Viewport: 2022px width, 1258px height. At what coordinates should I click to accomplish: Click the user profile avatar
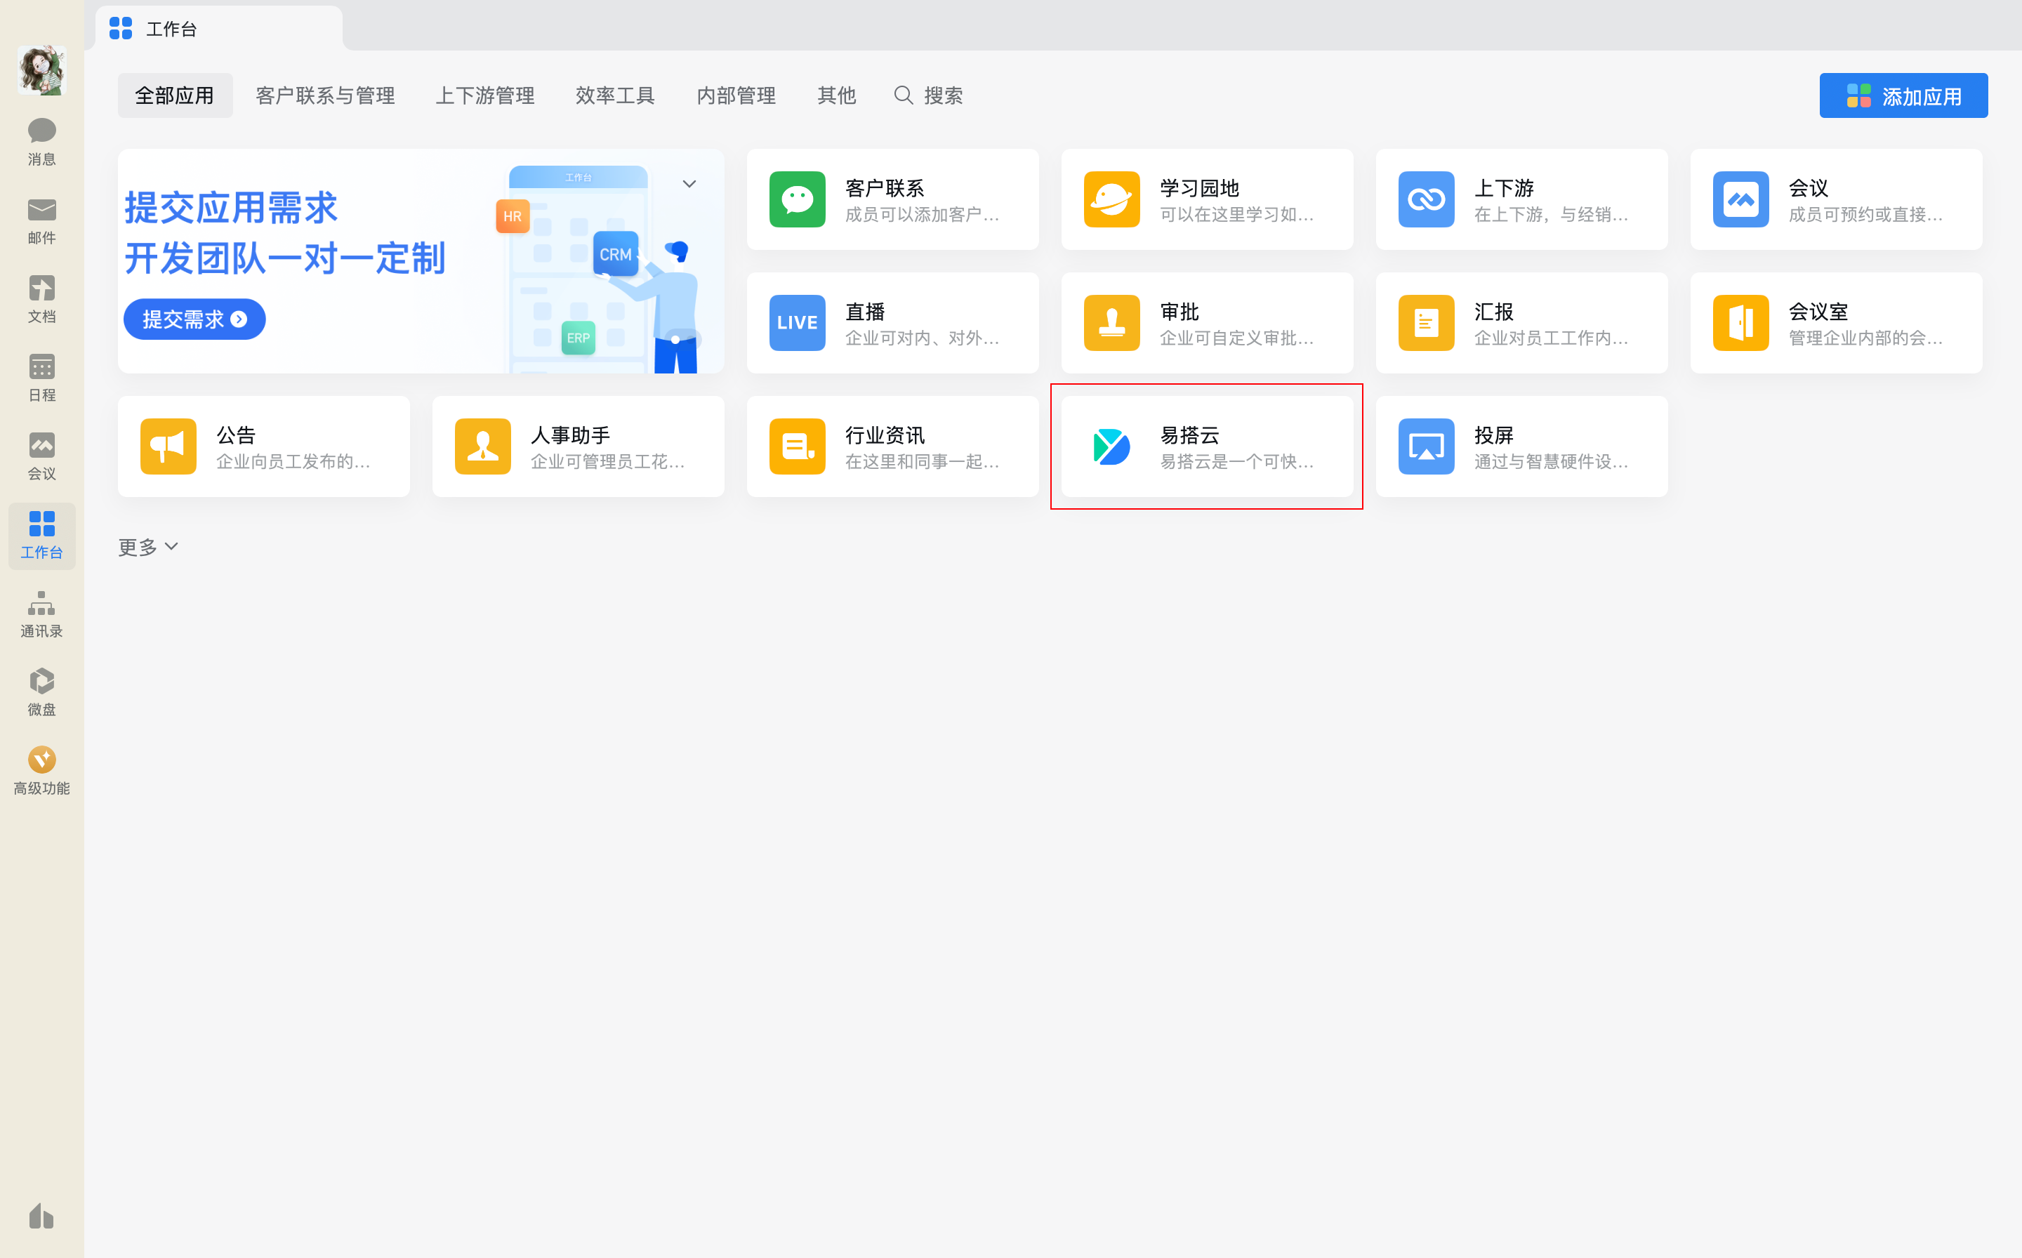[x=41, y=70]
